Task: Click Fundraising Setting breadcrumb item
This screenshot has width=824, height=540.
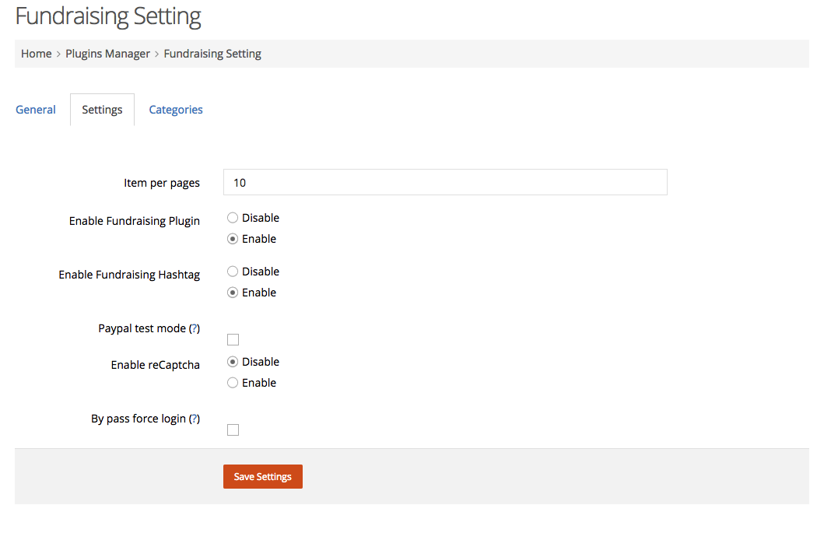Action: coord(212,54)
